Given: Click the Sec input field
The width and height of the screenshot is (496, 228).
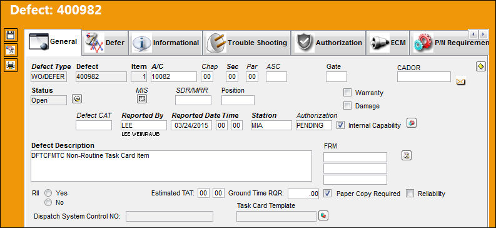Looking at the screenshot, I should pyautogui.click(x=232, y=76).
